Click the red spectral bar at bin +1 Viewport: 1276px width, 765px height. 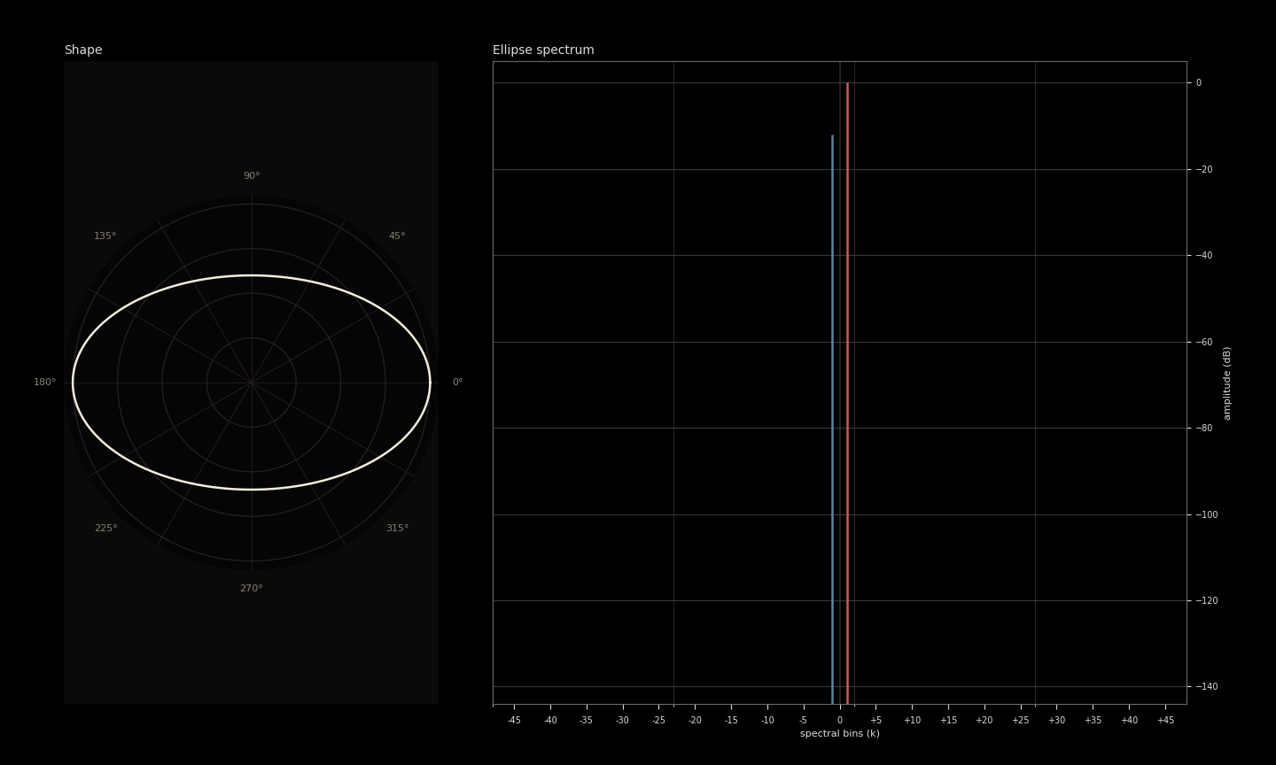(847, 393)
